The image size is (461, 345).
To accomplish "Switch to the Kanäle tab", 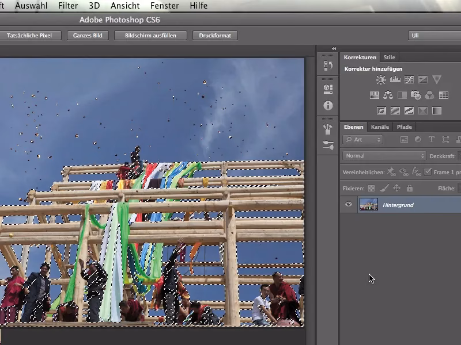I will tap(380, 127).
